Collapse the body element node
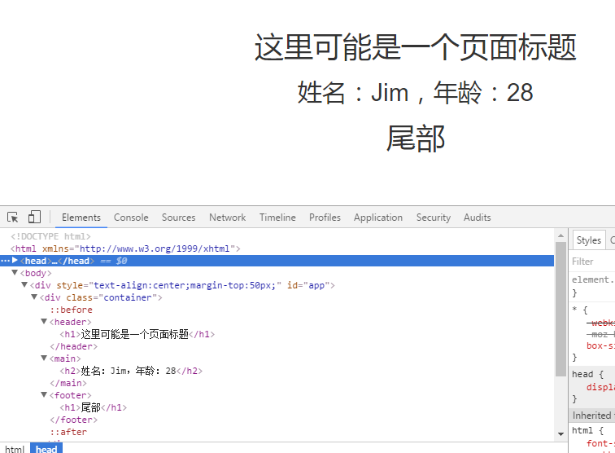615x453 pixels. click(15, 272)
